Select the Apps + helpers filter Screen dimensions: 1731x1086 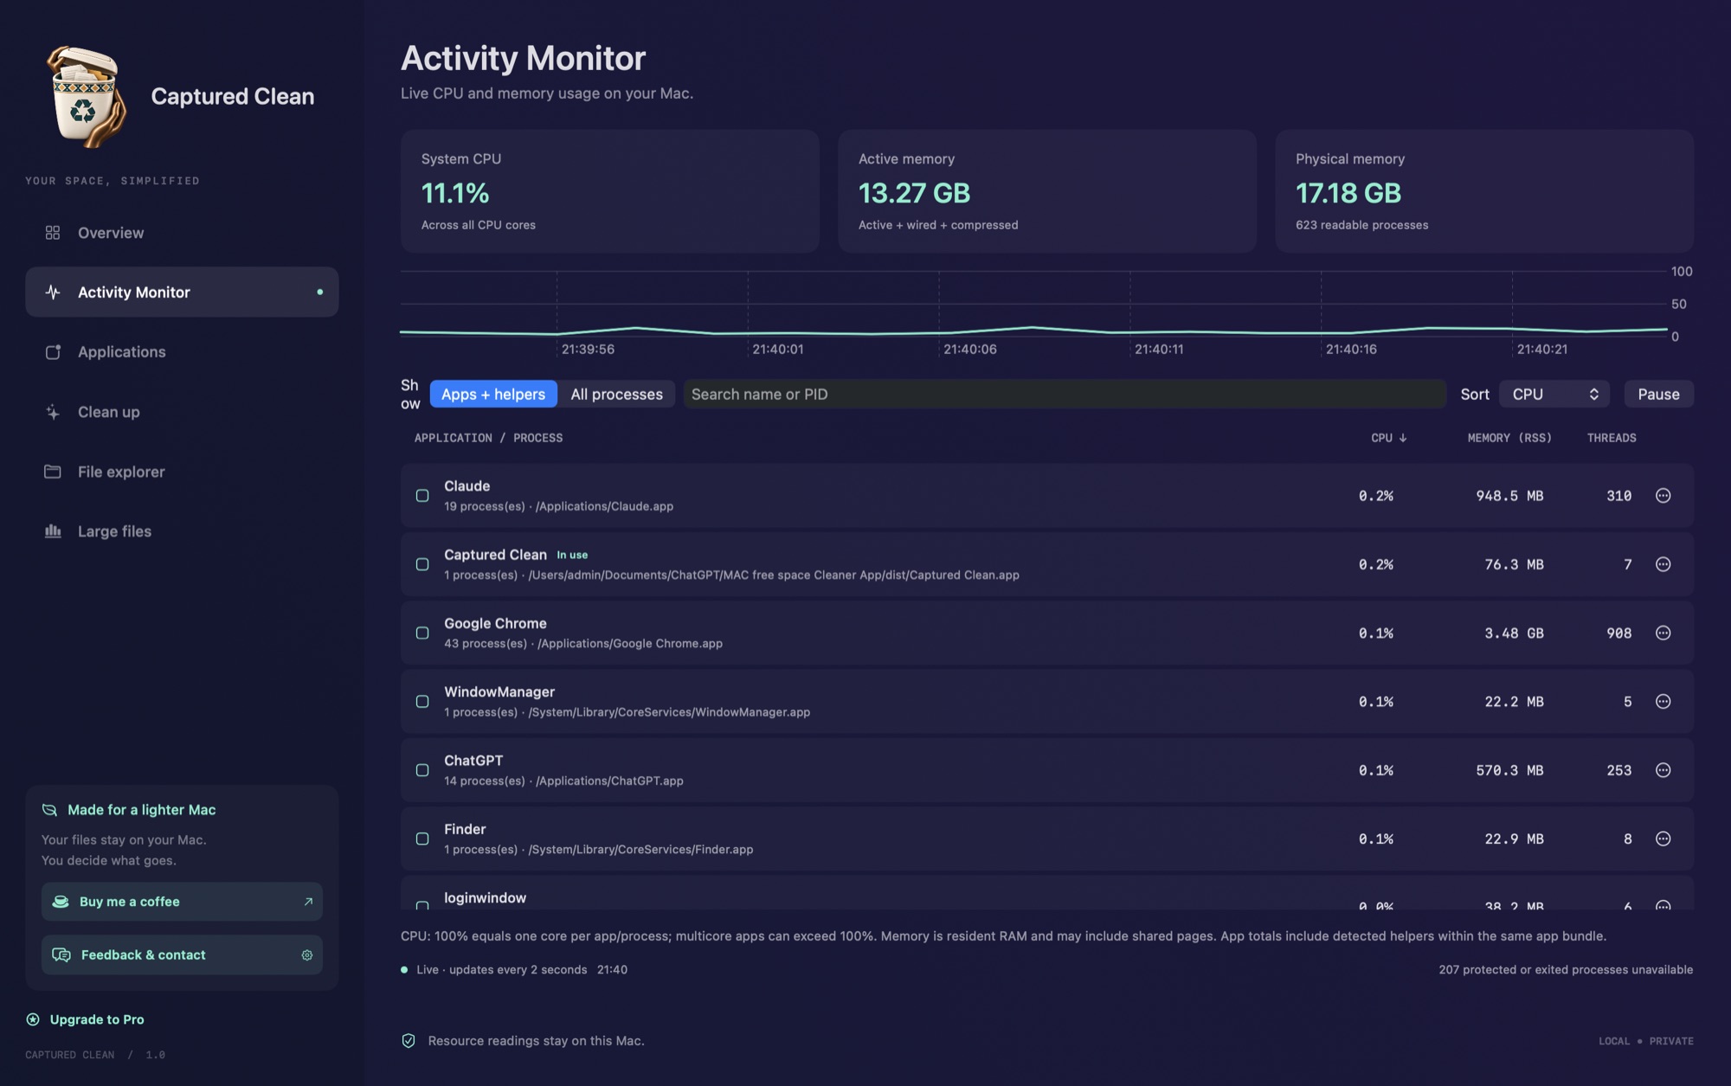click(x=493, y=395)
